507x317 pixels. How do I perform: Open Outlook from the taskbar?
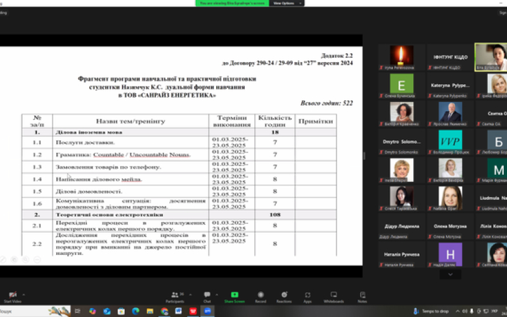107,311
